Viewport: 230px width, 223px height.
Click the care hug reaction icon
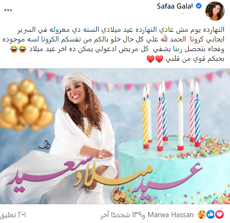(202, 214)
